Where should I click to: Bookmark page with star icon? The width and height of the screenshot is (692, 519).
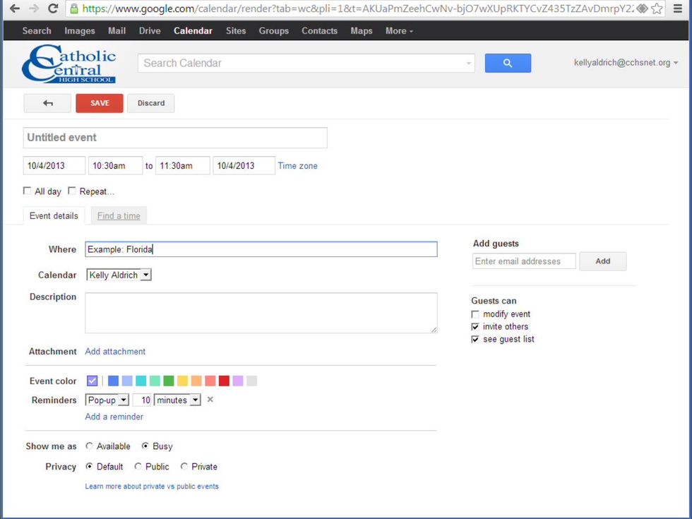click(x=657, y=9)
